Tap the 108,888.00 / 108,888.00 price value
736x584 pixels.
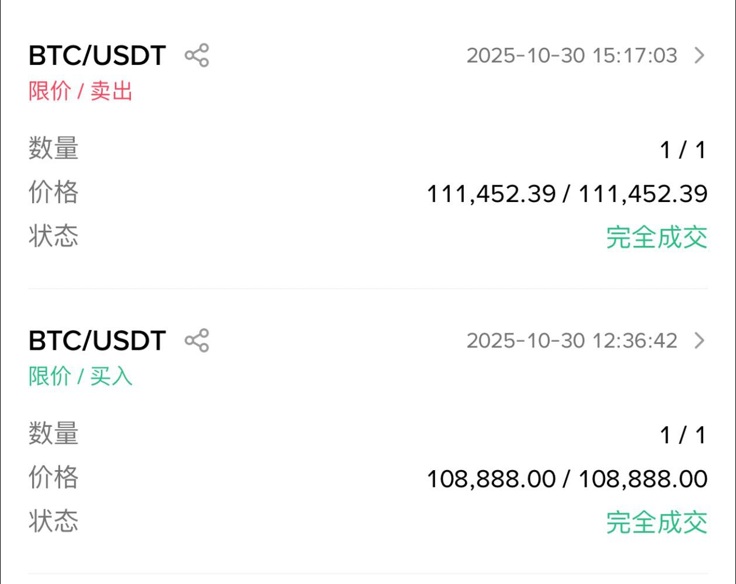[x=567, y=479]
